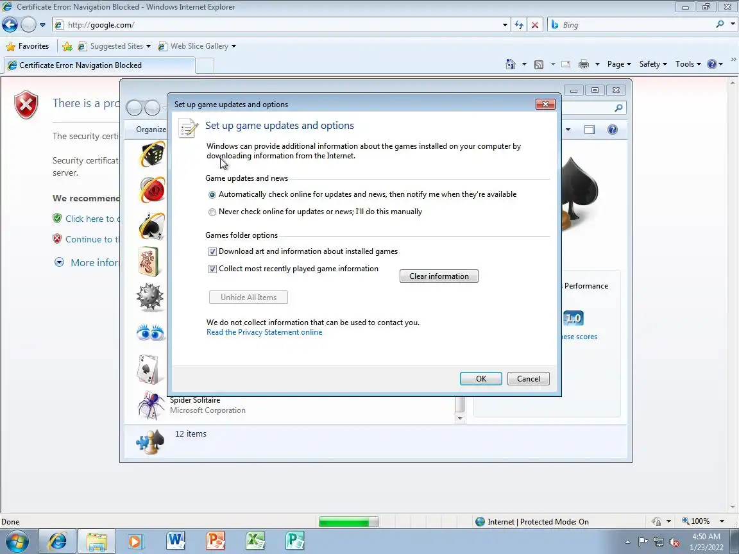Image resolution: width=739 pixels, height=554 pixels.
Task: Confirm the dialog with OK
Action: pos(480,379)
